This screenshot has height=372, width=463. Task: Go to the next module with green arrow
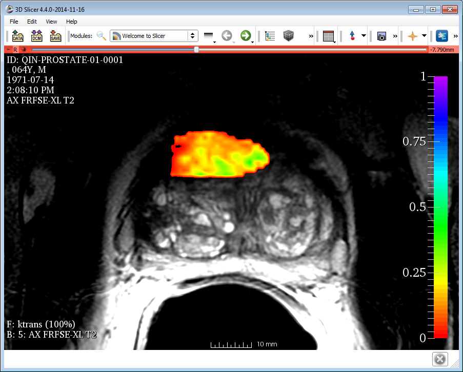pos(246,36)
